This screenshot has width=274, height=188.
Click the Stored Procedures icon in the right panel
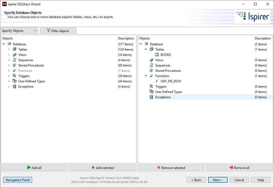click(151, 70)
